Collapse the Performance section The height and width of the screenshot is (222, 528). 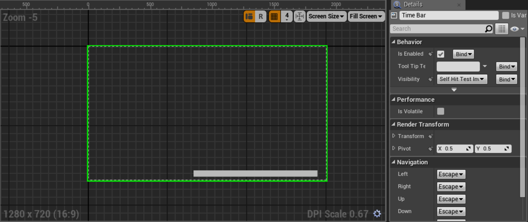click(393, 100)
